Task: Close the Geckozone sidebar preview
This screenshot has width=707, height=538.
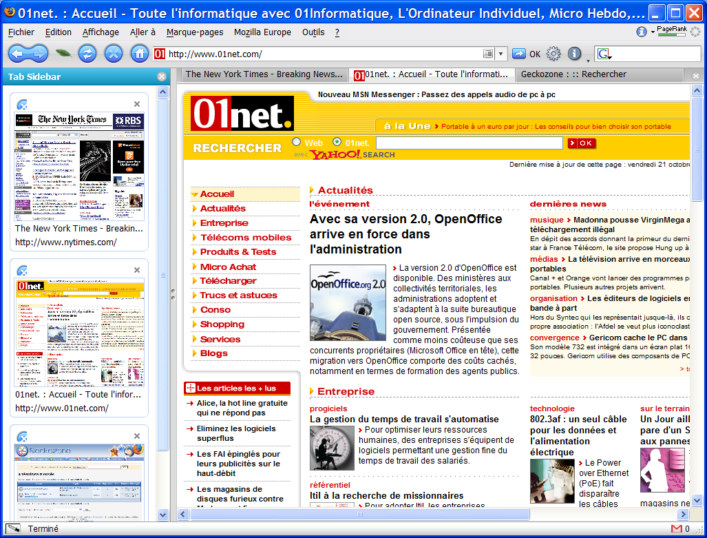Action: [x=137, y=437]
